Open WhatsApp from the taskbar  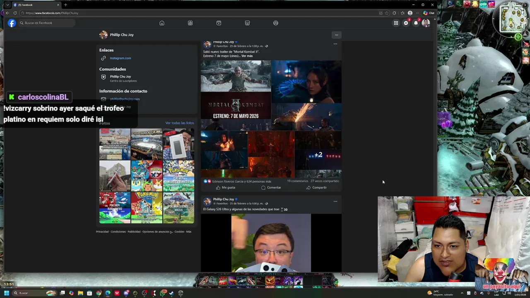[x=163, y=293]
